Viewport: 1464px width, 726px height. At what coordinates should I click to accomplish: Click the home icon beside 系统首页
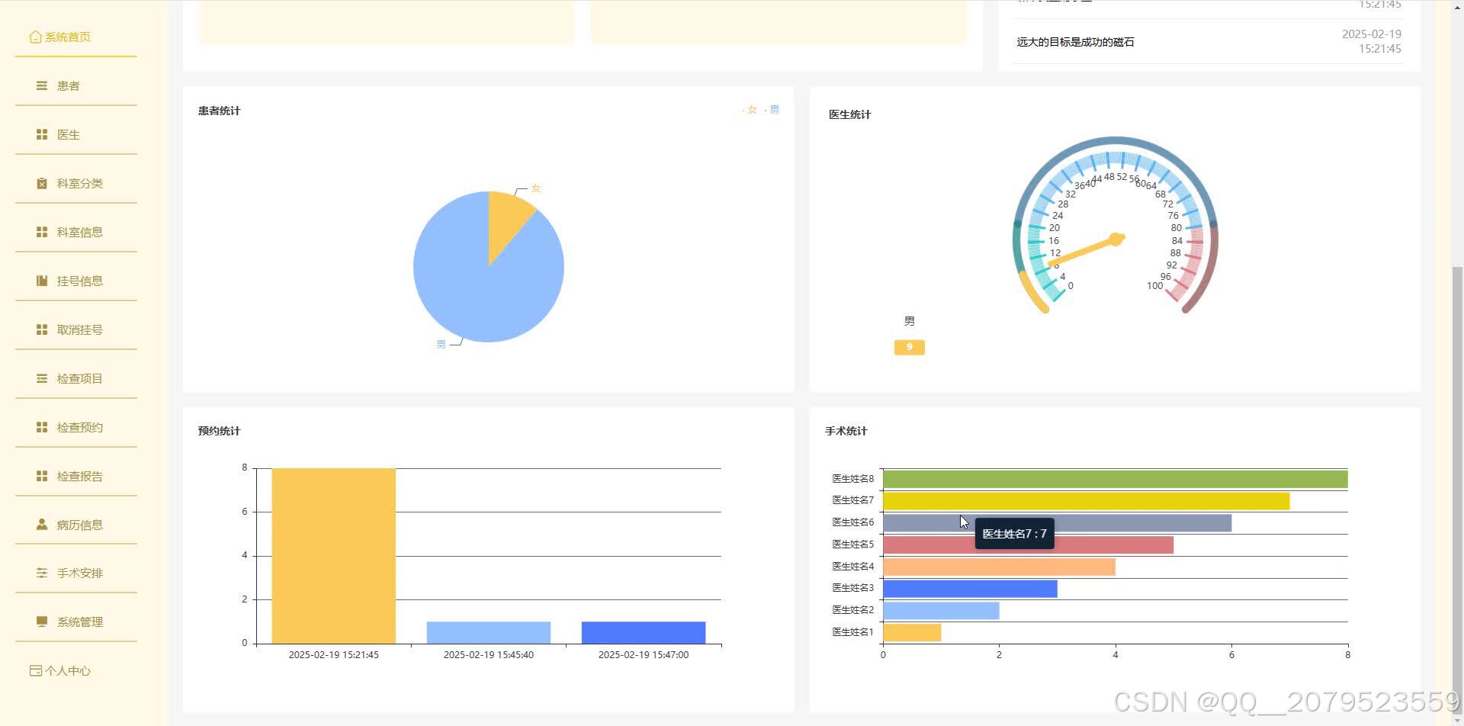pos(35,37)
